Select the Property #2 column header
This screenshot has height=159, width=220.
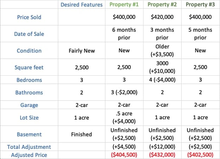pos(162,5)
